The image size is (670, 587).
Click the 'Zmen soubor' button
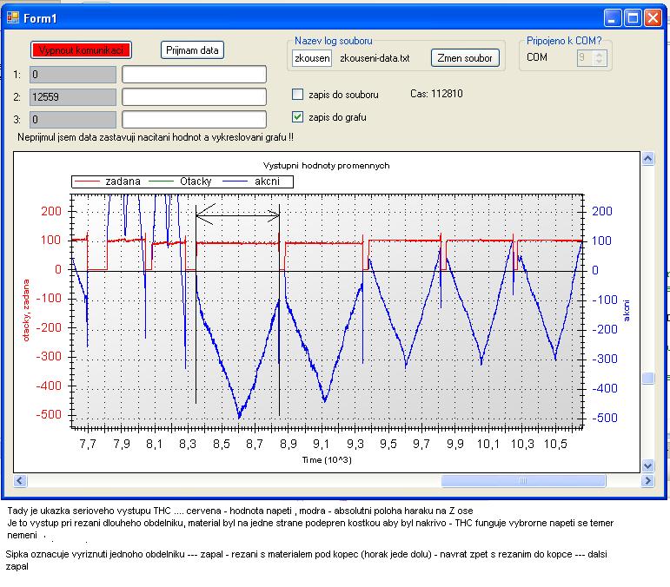[465, 58]
